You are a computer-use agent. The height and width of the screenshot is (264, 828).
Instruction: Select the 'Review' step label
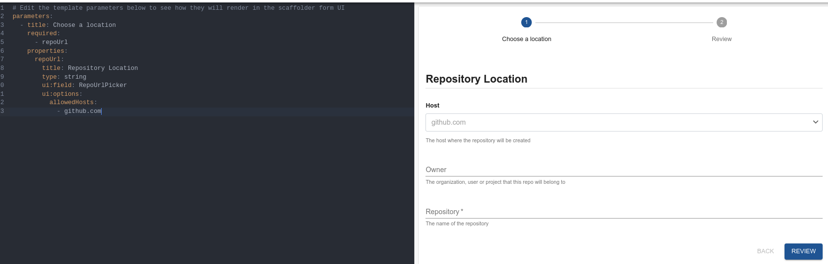coord(722,39)
